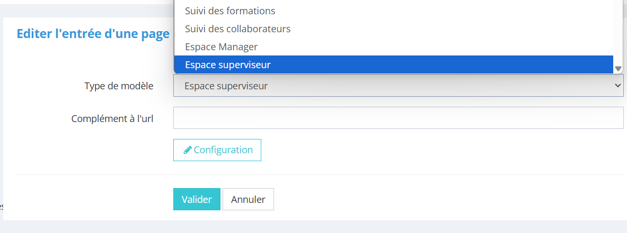Image resolution: width=627 pixels, height=233 pixels.
Task: Click the horizontal divider above Valider
Action: click(318, 174)
